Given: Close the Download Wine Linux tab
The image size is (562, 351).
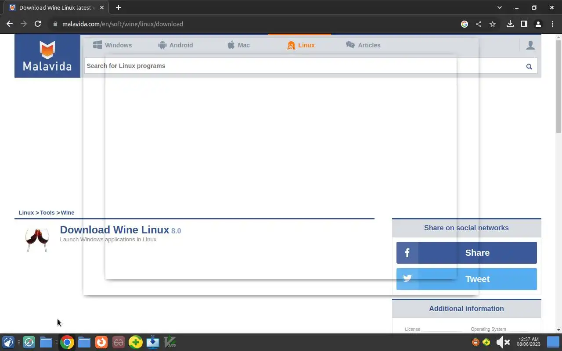Looking at the screenshot, I should [102, 7].
